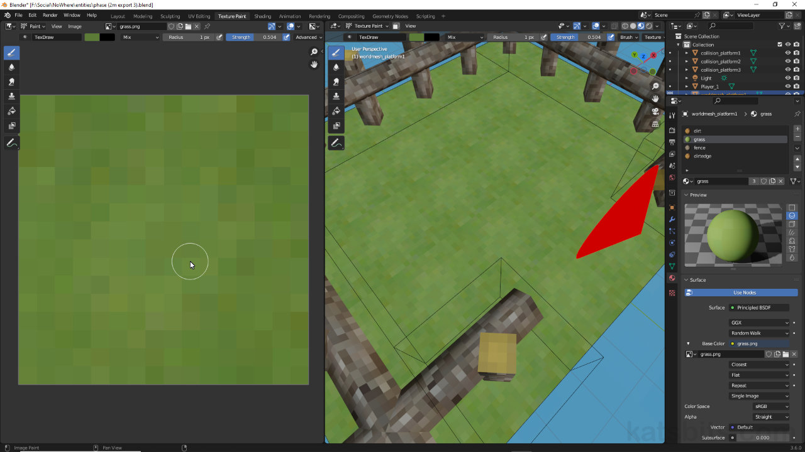Switch to Geometry Nodes workspace tab
Image resolution: width=805 pixels, height=452 pixels.
point(390,16)
